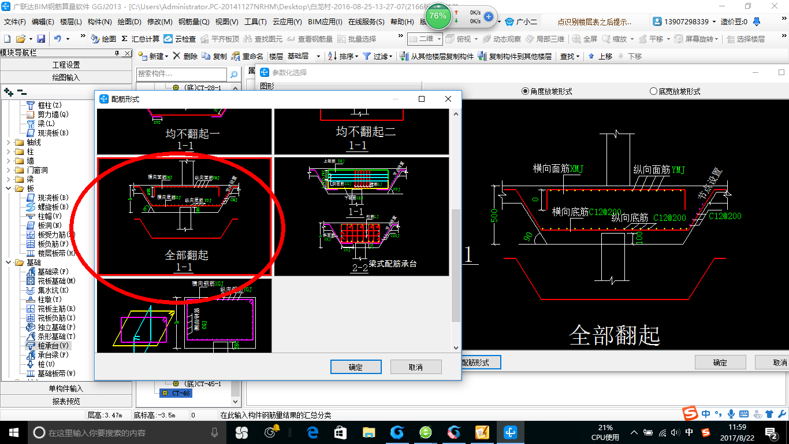Click the search magnifier beside component search box
Image resolution: width=789 pixels, height=444 pixels.
point(233,74)
